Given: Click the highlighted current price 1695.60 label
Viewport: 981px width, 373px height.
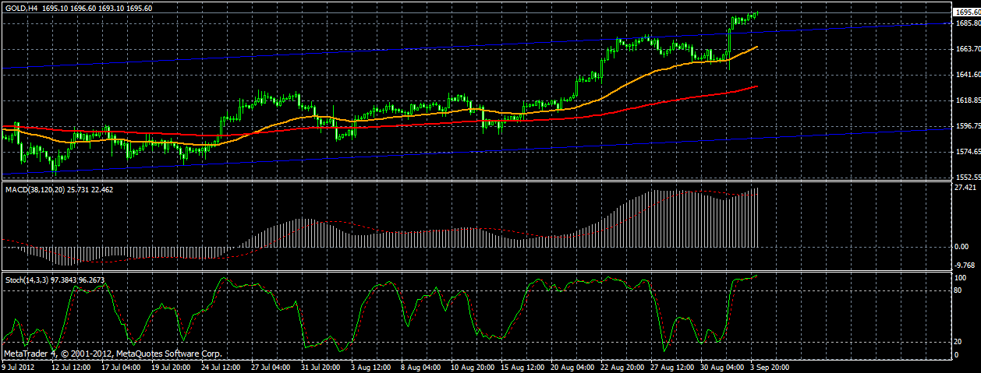Looking at the screenshot, I should 967,12.
